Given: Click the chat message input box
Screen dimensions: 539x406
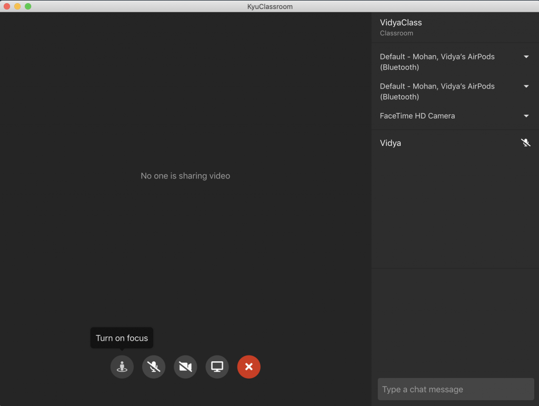Looking at the screenshot, I should [456, 389].
